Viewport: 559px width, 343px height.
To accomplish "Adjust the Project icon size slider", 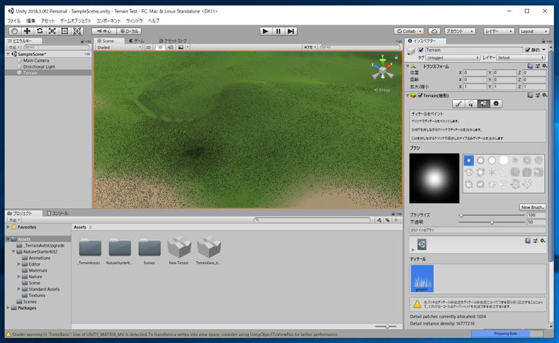I will 386,326.
